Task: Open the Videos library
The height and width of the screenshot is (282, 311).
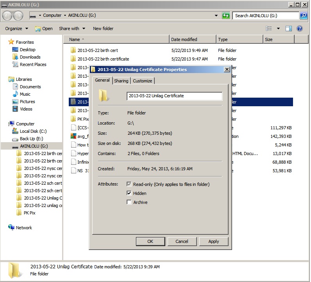Action: pos(26,109)
